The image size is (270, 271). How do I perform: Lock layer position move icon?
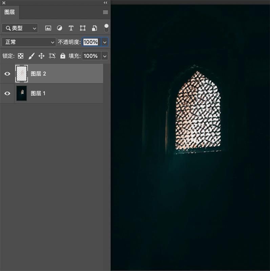point(41,56)
